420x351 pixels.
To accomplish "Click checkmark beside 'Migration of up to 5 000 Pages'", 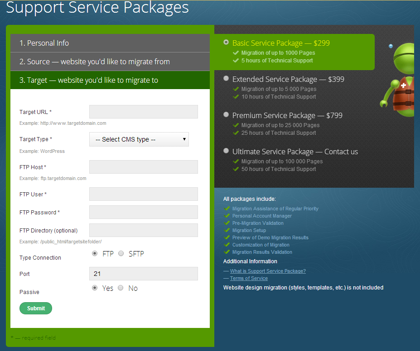I will pyautogui.click(x=236, y=89).
